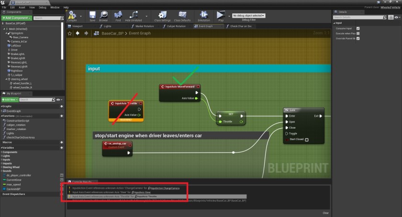
Task: Switch to the Viewport tab
Action: pyautogui.click(x=77, y=26)
